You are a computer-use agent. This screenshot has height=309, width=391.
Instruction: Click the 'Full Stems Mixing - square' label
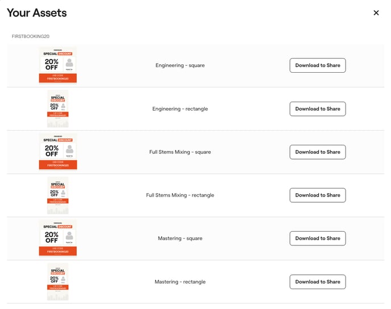[x=180, y=152]
